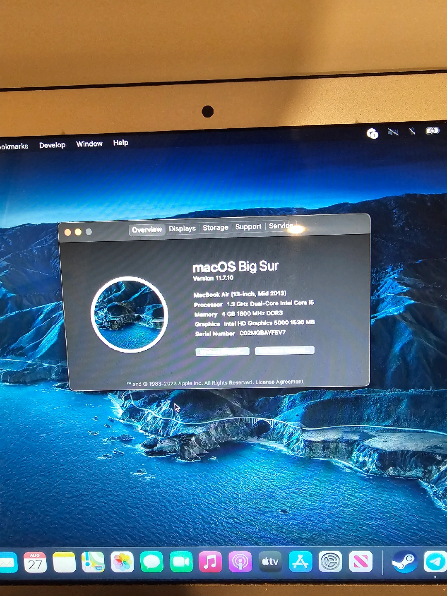The image size is (447, 596).
Task: Open the Photos app in the Dock
Action: [122, 562]
